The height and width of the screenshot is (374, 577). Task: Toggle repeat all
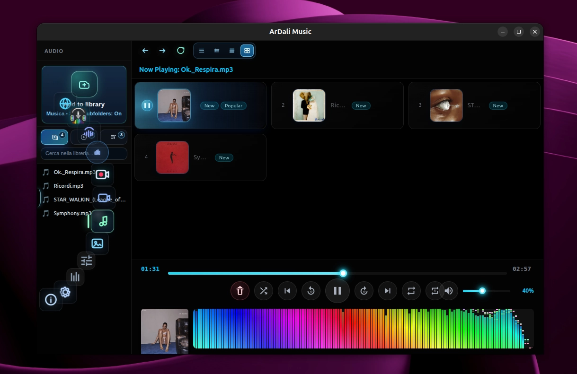pyautogui.click(x=411, y=291)
